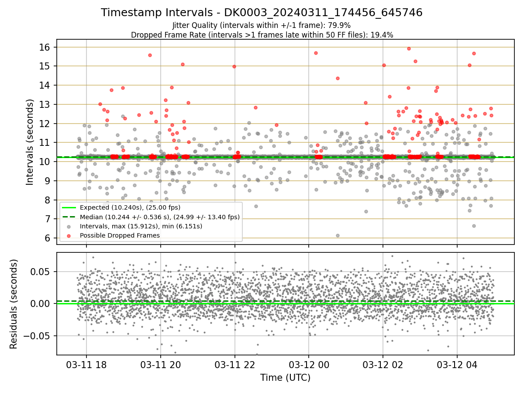524x393 pixels.
Task: Select the 'Intervals, max (15.912s), min (6.151s)' legend entry
Action: (141, 226)
